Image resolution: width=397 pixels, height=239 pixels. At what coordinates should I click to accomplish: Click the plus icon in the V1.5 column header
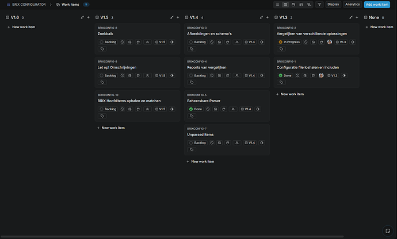click(x=178, y=17)
